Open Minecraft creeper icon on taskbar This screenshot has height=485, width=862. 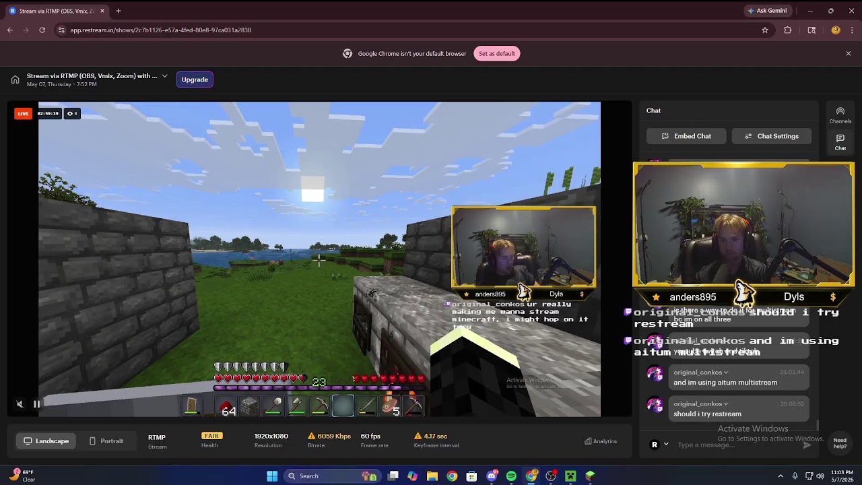[x=570, y=476]
